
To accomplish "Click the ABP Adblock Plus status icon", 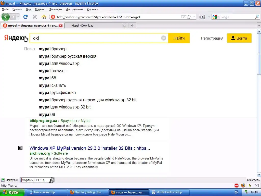I will pos(236,186).
